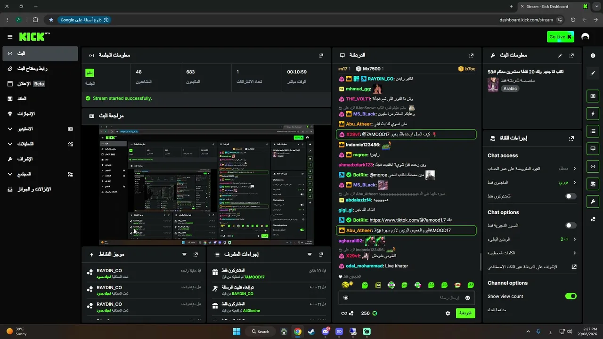
Task: Open Steam from the taskbar
Action: coord(311,331)
